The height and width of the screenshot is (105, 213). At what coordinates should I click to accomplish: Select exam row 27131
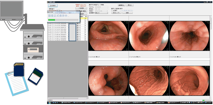[67, 27]
